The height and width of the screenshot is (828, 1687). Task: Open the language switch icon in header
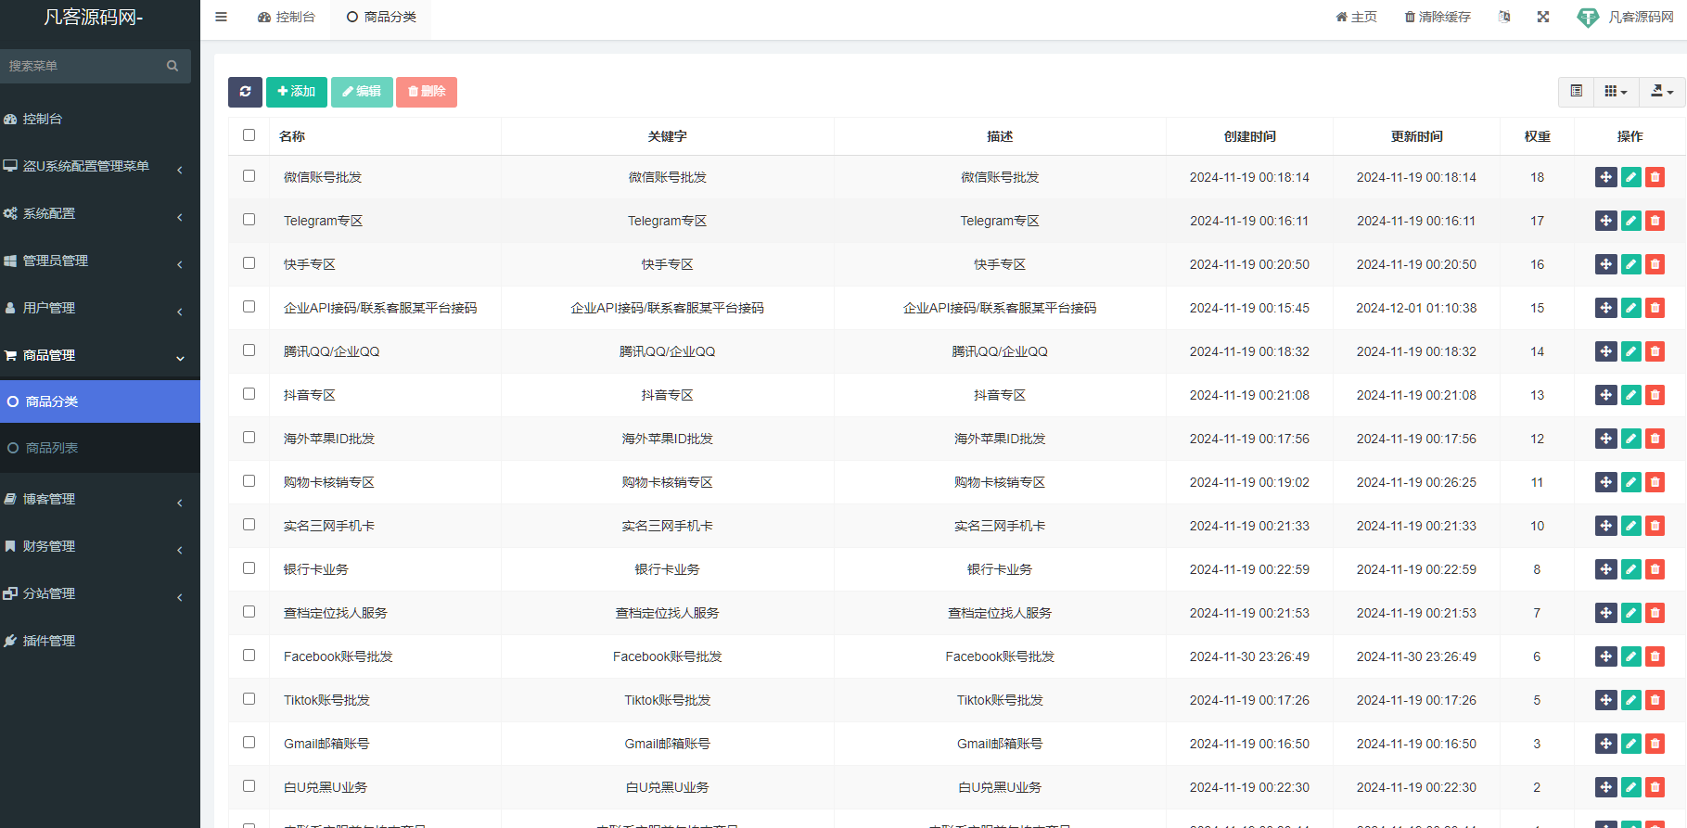pos(1504,17)
